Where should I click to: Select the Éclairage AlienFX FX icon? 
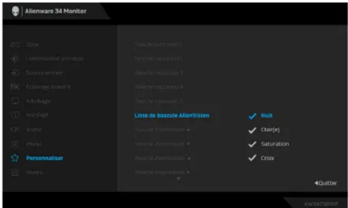click(x=15, y=87)
